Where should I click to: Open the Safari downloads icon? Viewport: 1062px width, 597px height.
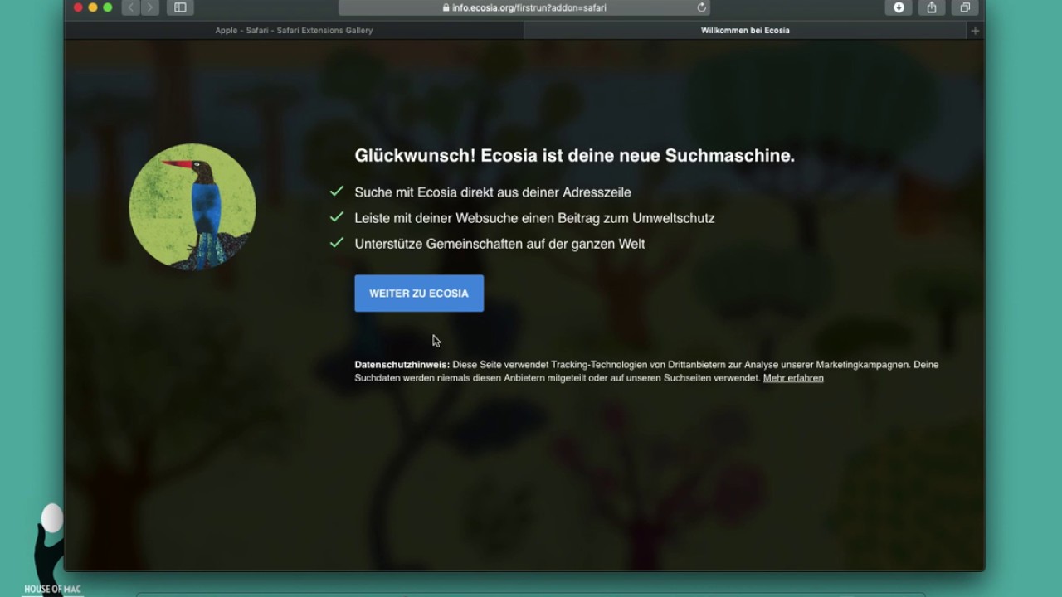point(899,7)
